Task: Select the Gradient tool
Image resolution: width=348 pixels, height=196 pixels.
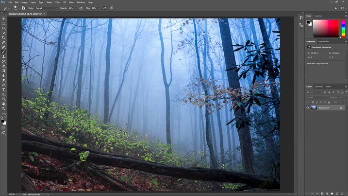Action: [x=3, y=71]
